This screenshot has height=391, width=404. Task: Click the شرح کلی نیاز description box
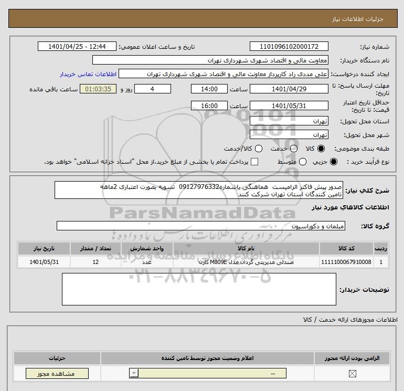point(199,190)
